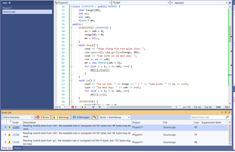Select the 'gv' invalid data warning description
Image resolution: width=235 pixels, height=152 pixels.
pos(77,142)
